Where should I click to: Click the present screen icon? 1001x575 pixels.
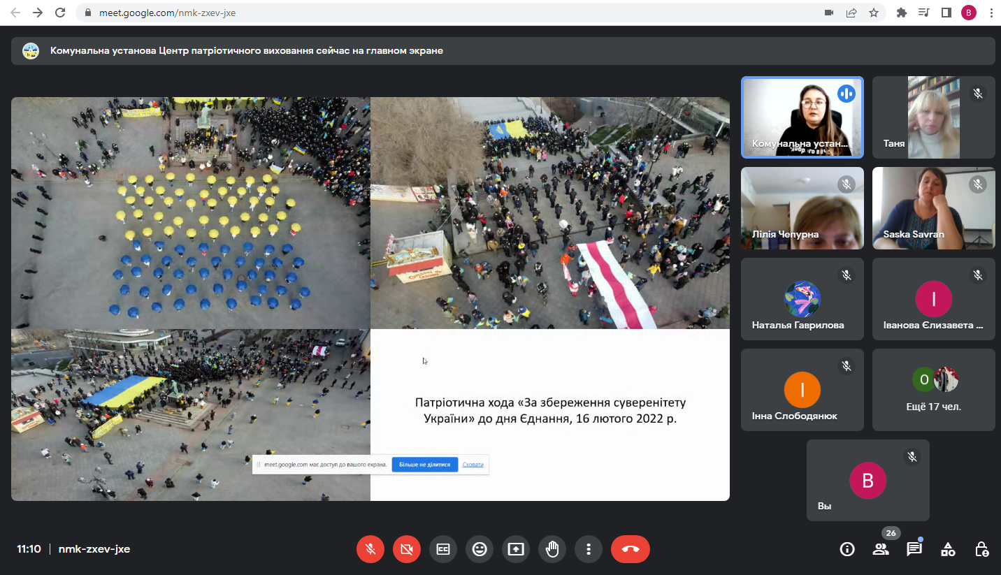click(x=516, y=549)
